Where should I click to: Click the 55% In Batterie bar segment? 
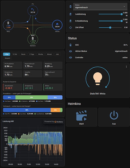point(32,97)
